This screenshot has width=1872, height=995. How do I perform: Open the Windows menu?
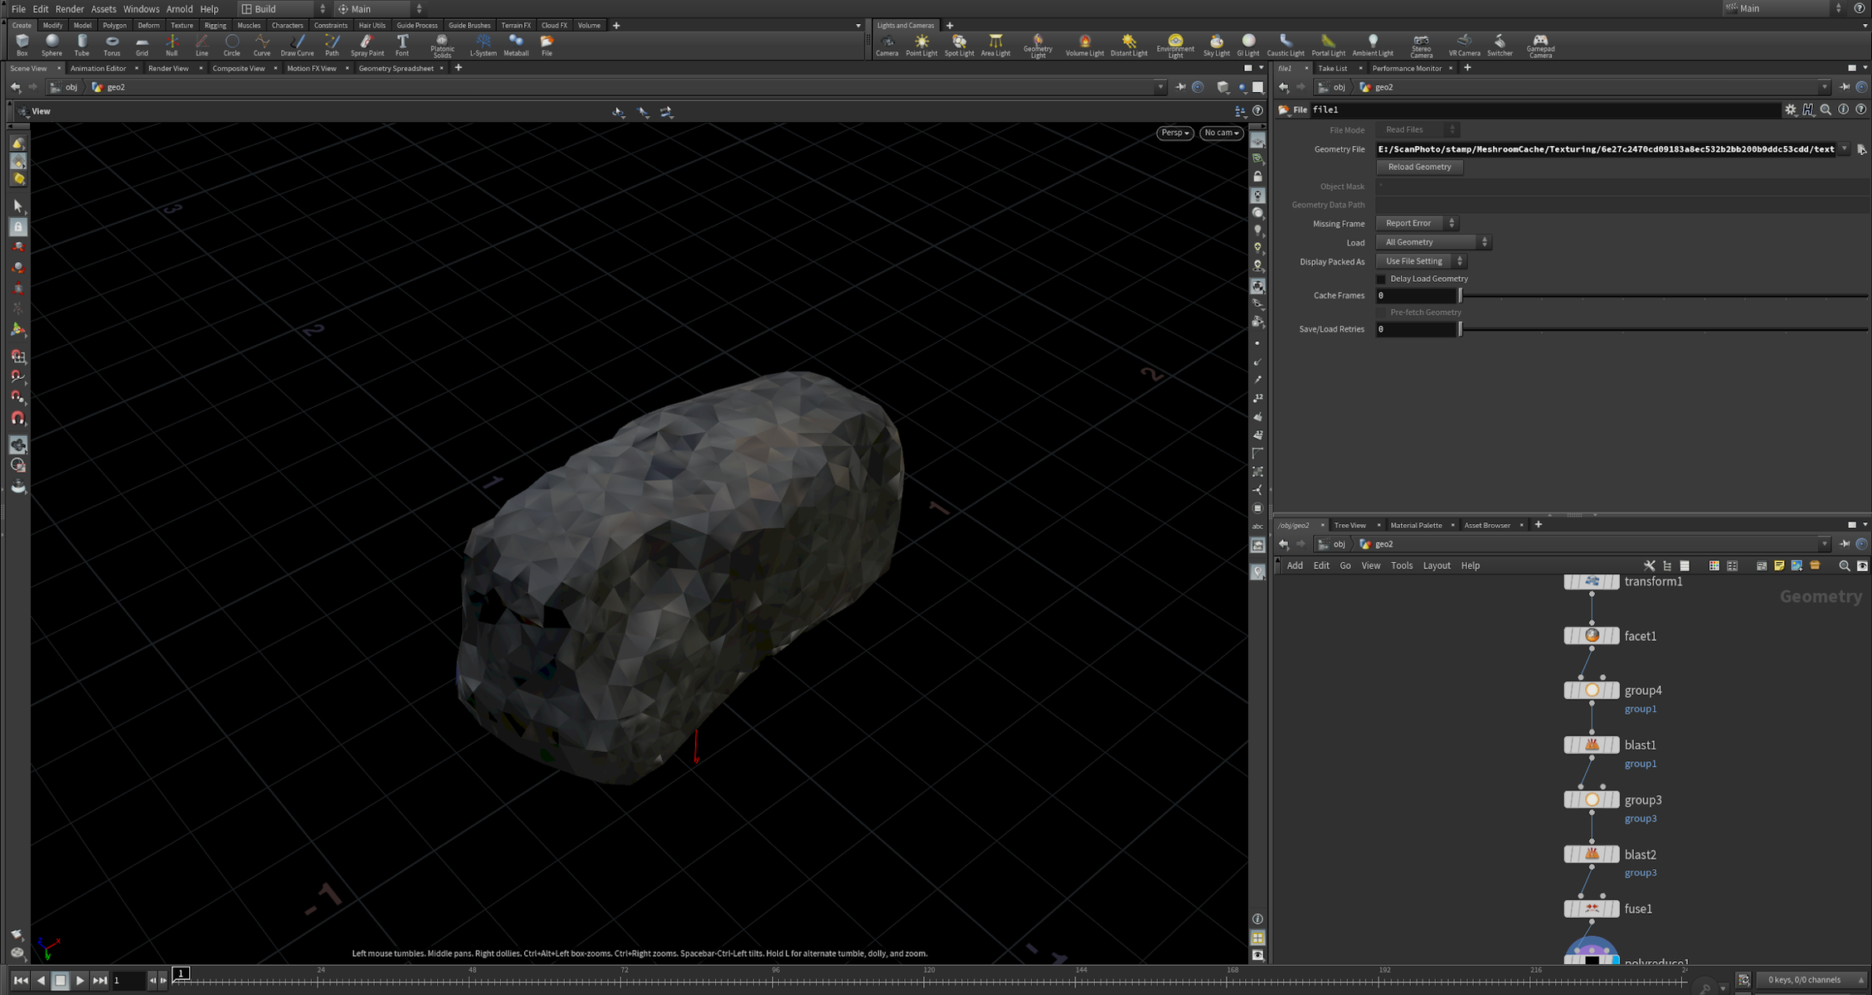[141, 9]
